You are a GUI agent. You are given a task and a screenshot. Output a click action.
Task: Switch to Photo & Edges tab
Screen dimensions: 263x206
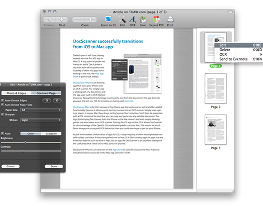16,93
